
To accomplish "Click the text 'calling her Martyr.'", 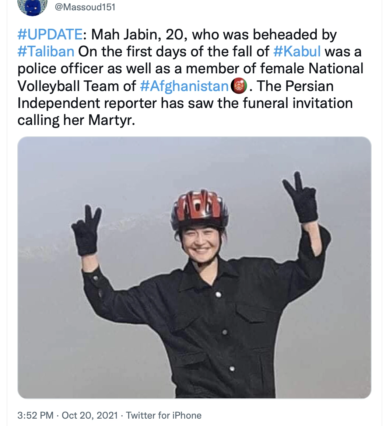I will pos(76,121).
